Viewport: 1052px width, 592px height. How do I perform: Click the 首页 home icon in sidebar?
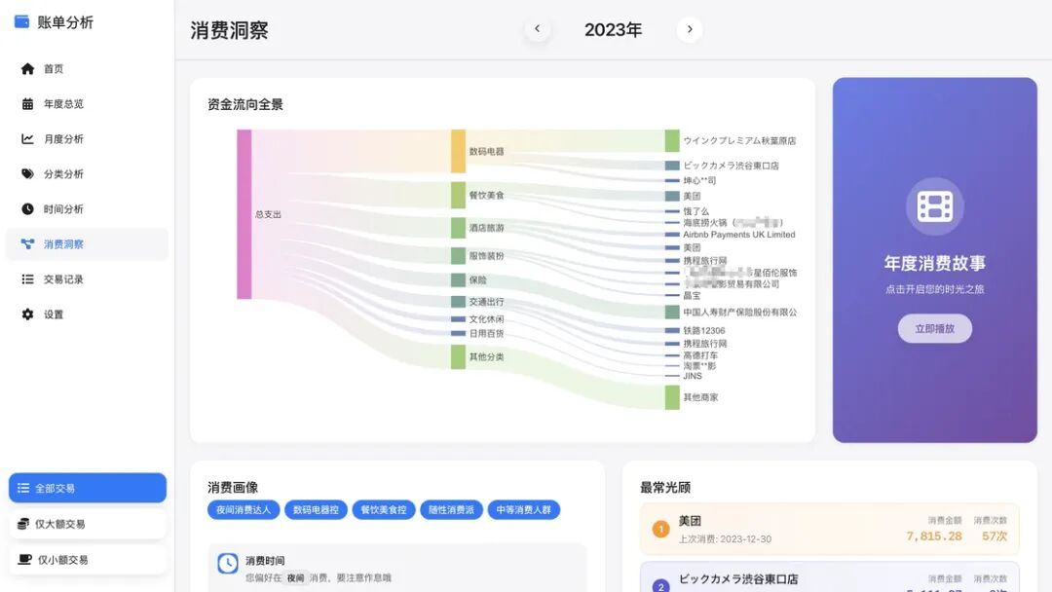(27, 69)
